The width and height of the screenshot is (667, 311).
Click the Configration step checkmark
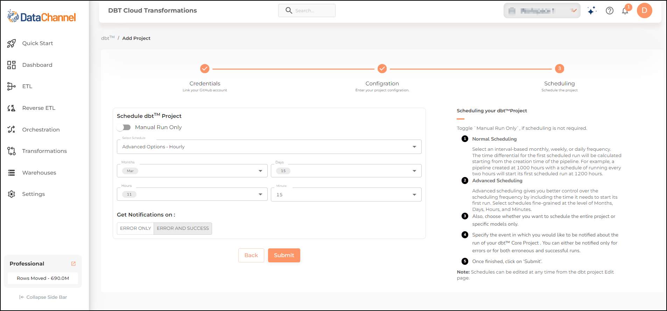(x=382, y=69)
